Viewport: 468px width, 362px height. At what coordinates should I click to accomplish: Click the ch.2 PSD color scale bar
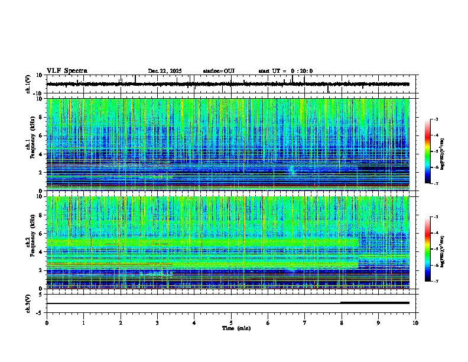[427, 249]
